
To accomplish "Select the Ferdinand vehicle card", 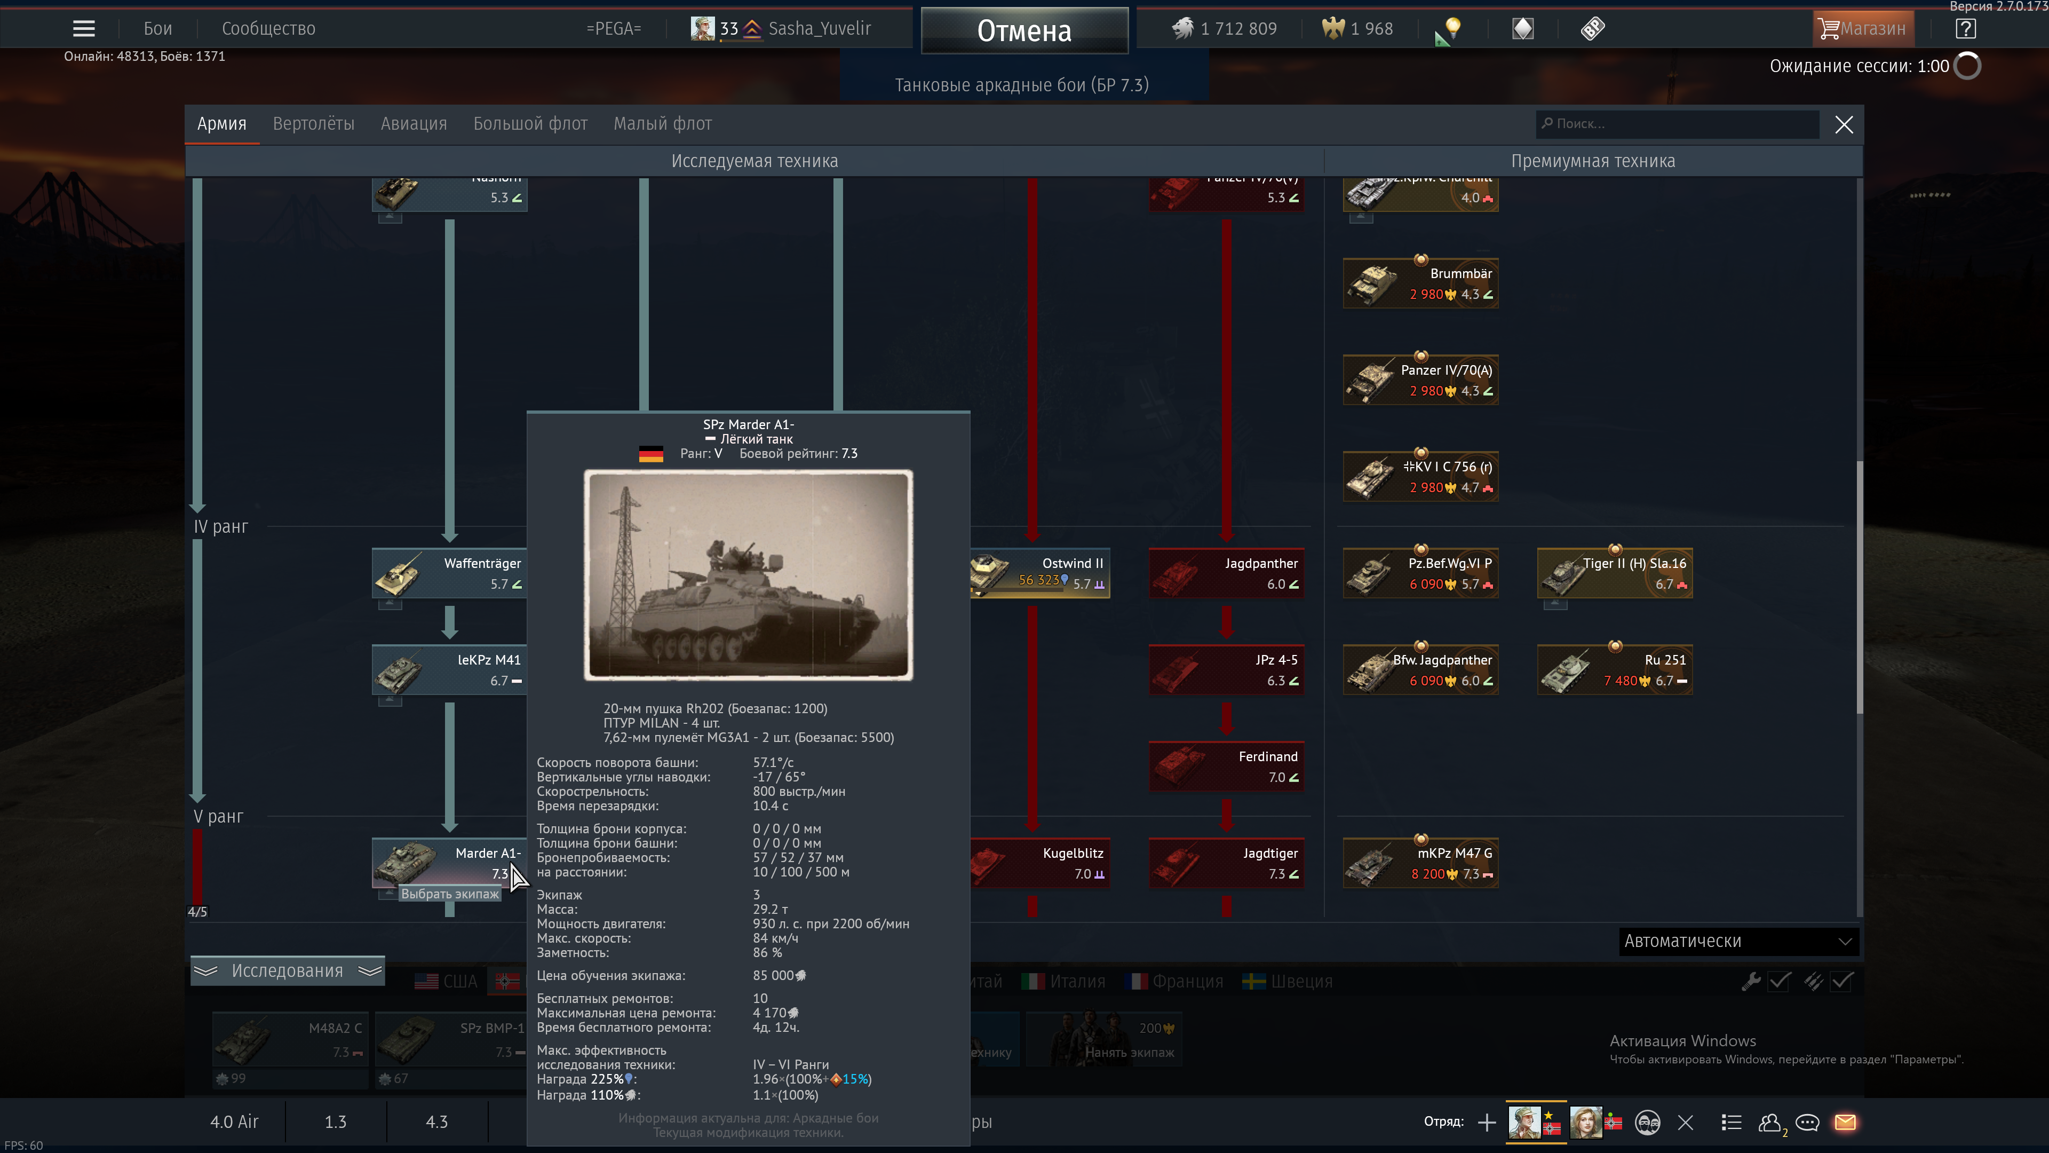I will pyautogui.click(x=1226, y=767).
